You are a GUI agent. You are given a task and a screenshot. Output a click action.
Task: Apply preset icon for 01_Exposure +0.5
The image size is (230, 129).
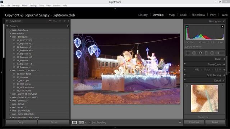tap(14, 44)
